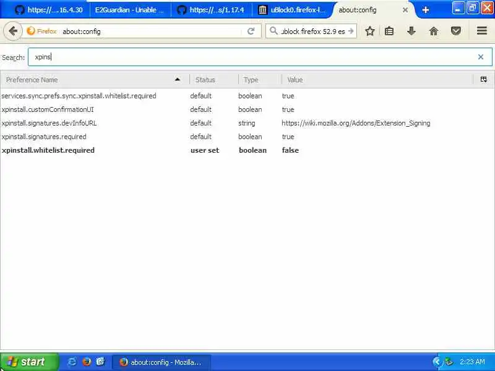The image size is (495, 371).
Task: Go back with the back arrow button
Action: point(12,31)
